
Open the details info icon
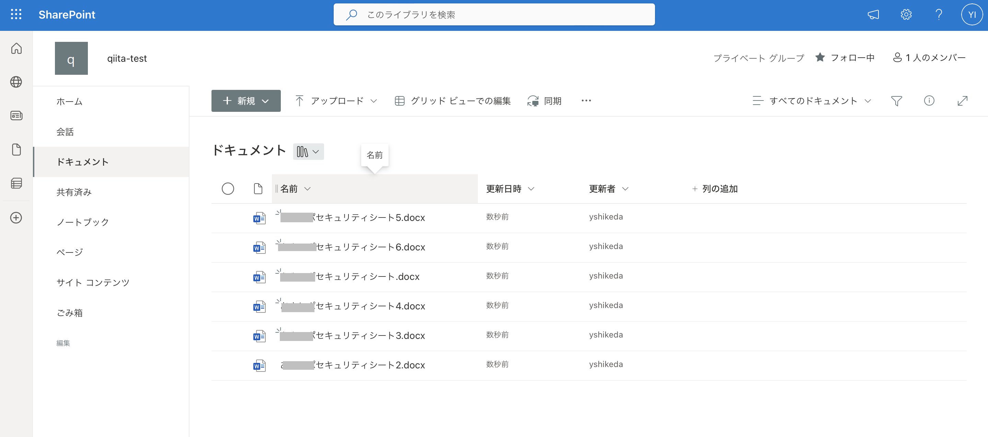[x=929, y=101]
